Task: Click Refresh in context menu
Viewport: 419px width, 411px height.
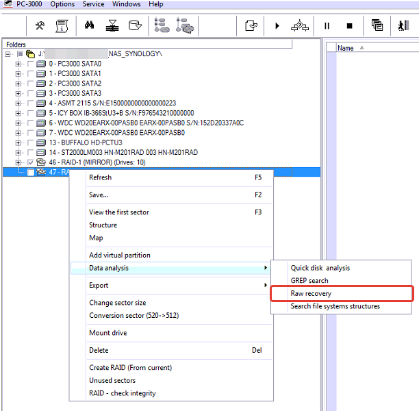Action: point(171,177)
